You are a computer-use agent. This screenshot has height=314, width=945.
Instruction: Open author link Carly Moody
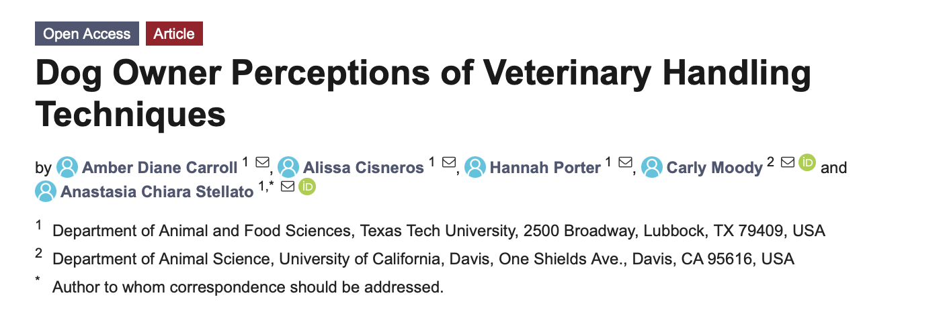[714, 168]
